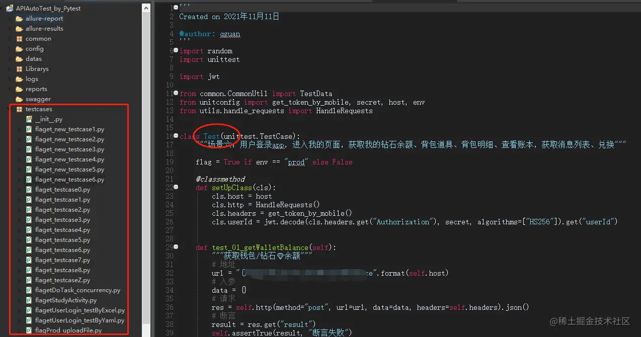Click line number 19 in the gutter
641x337 pixels.
169,162
